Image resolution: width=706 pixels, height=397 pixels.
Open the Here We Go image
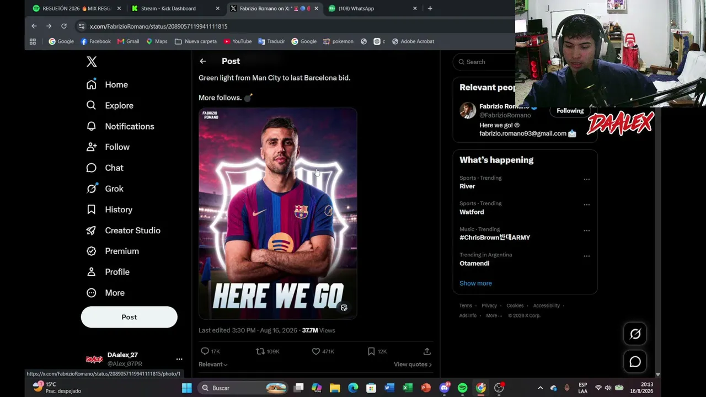(x=278, y=213)
